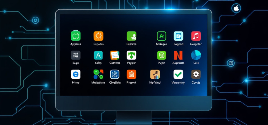Open the brown gear Conuls settings icon
The image size is (268, 125).
tap(196, 74)
